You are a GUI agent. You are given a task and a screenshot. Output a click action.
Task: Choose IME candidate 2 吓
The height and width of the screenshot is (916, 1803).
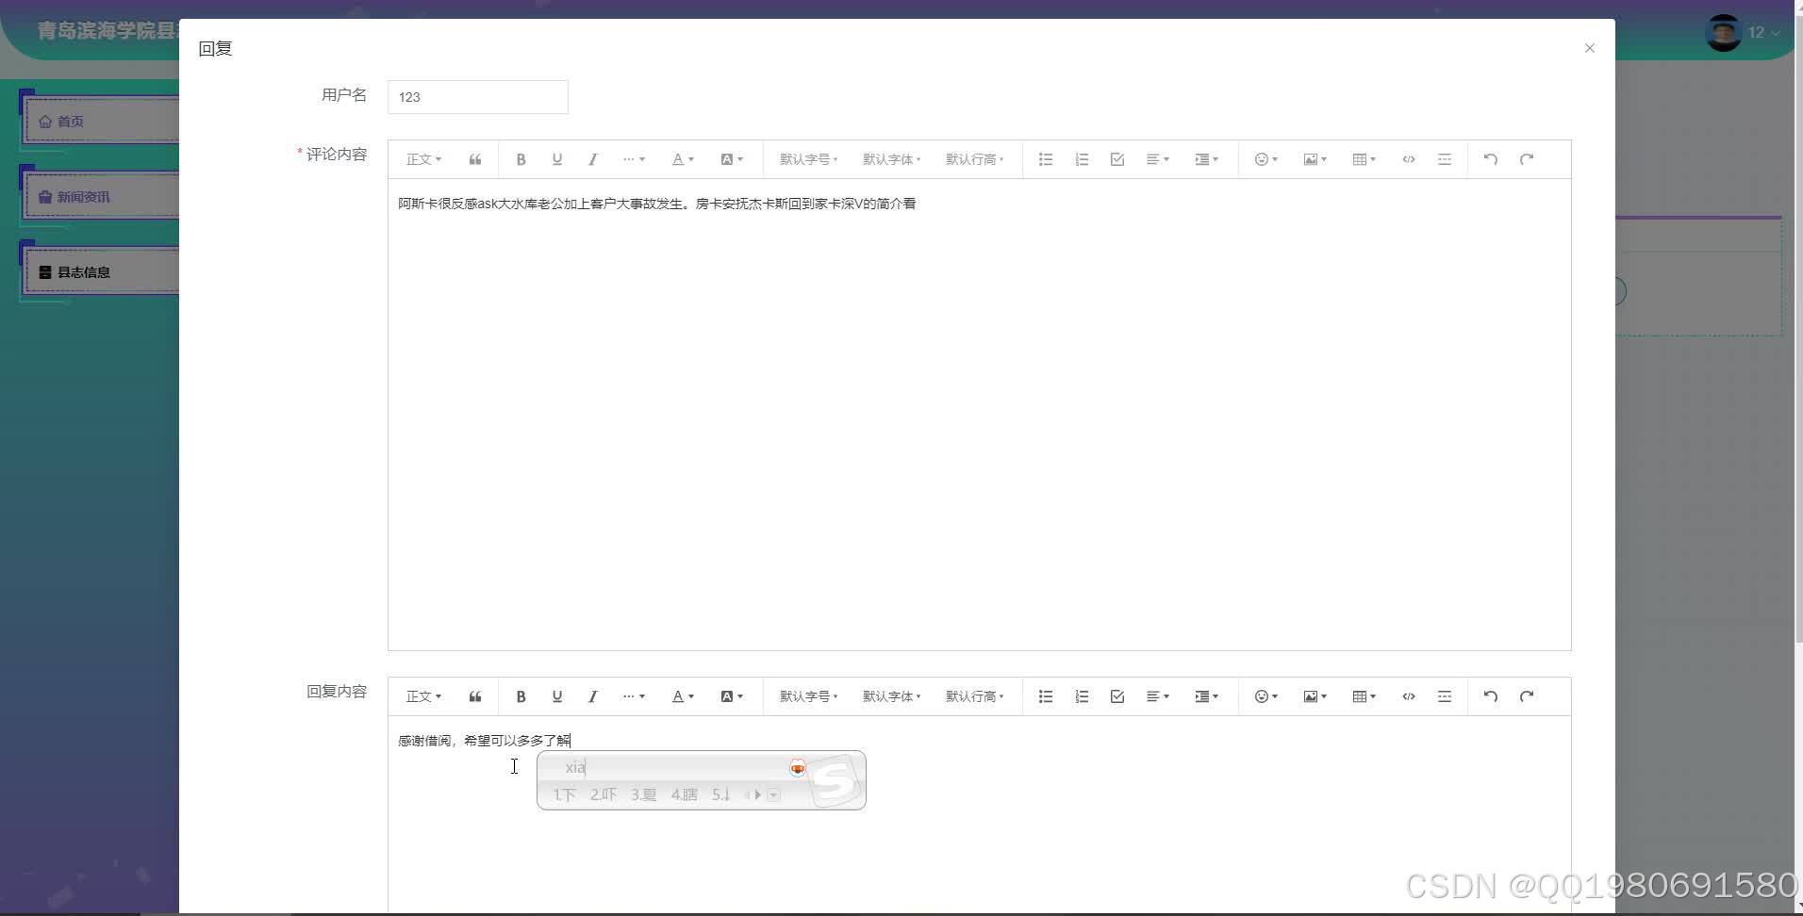point(604,794)
